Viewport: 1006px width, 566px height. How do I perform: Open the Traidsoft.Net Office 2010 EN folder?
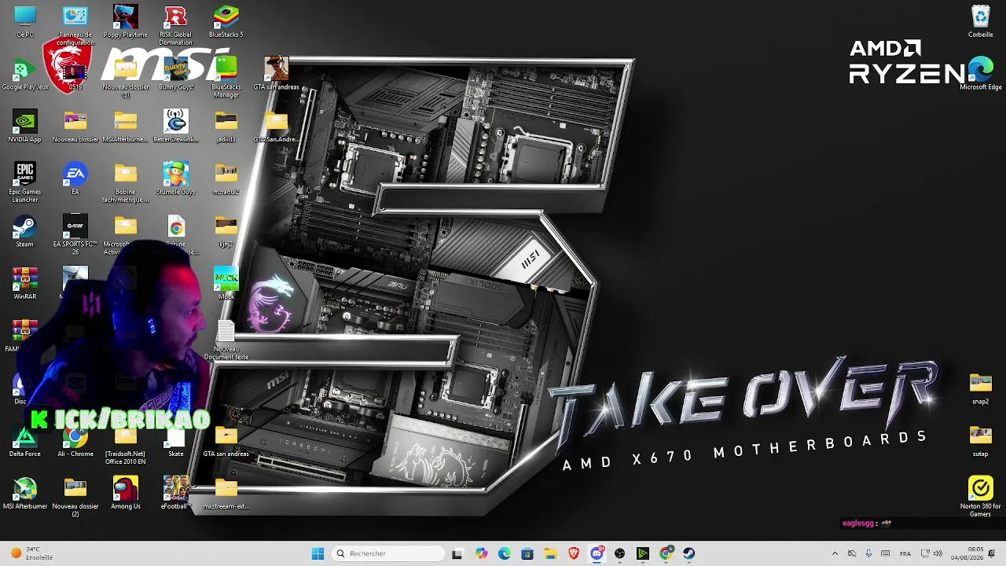pyautogui.click(x=126, y=445)
